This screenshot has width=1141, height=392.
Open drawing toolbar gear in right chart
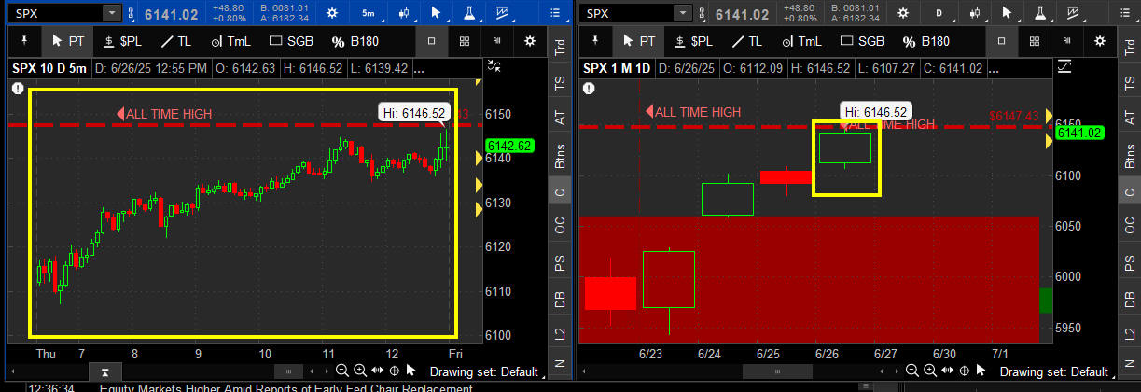[1101, 41]
